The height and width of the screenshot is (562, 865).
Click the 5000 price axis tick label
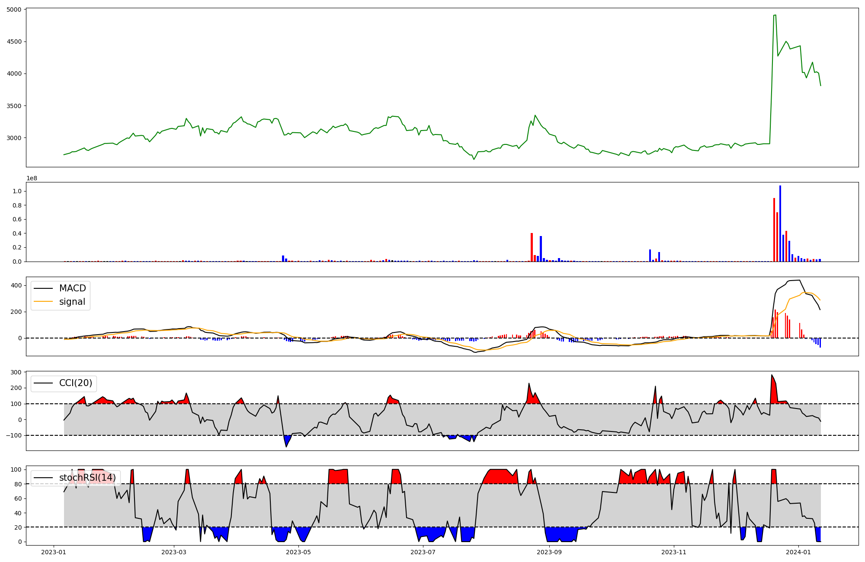[x=14, y=10]
